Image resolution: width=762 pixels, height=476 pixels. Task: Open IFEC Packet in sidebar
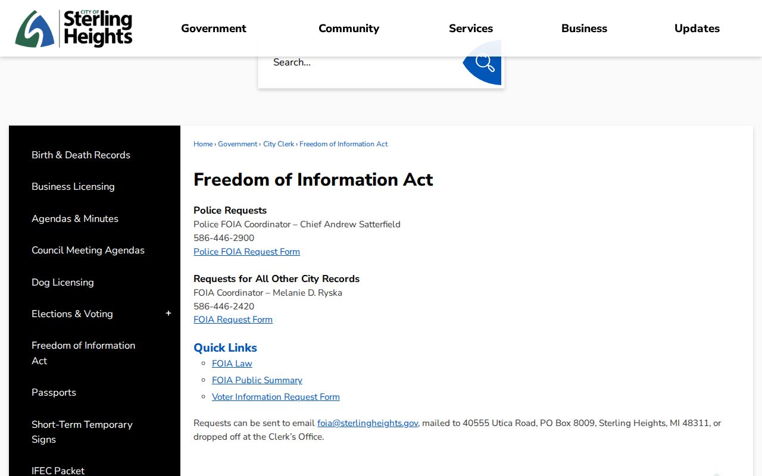58,471
